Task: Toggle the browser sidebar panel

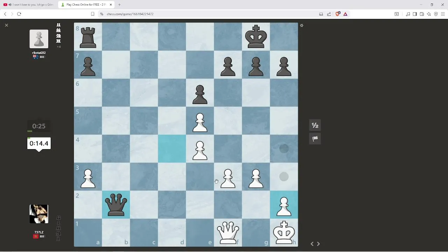Action: (x=415, y=14)
